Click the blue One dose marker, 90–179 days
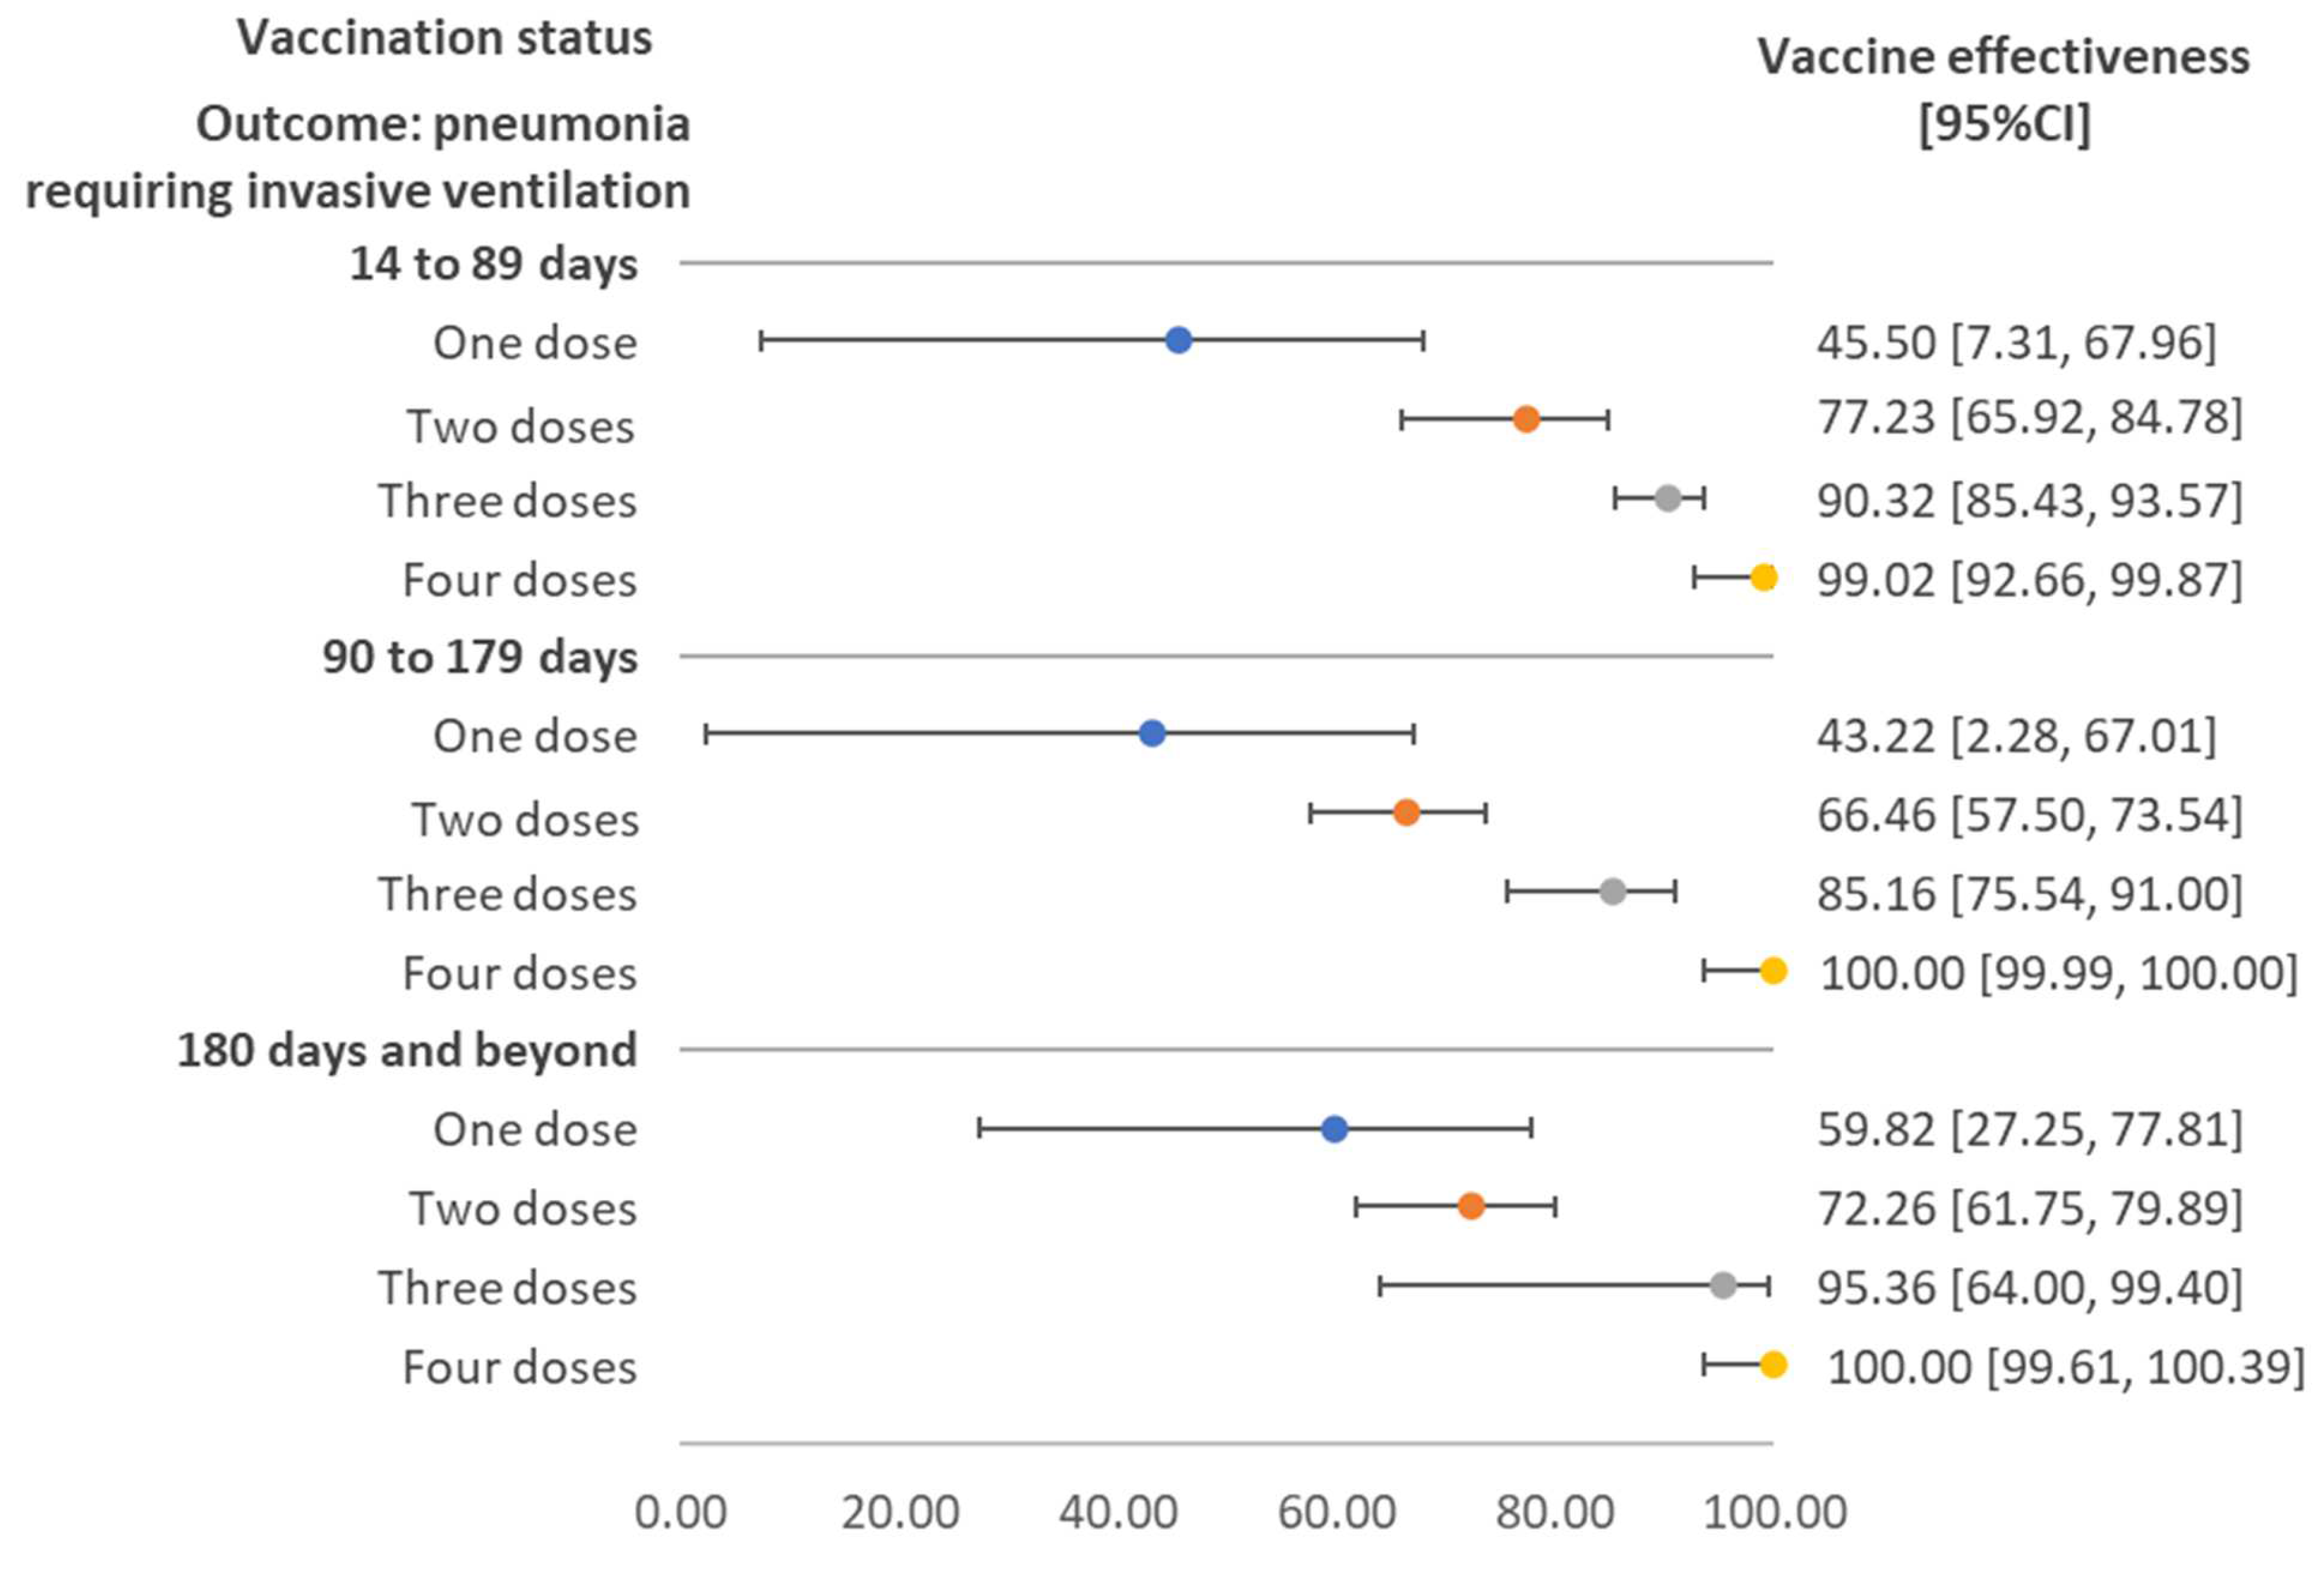This screenshot has height=1570, width=2324. pyautogui.click(x=1152, y=733)
